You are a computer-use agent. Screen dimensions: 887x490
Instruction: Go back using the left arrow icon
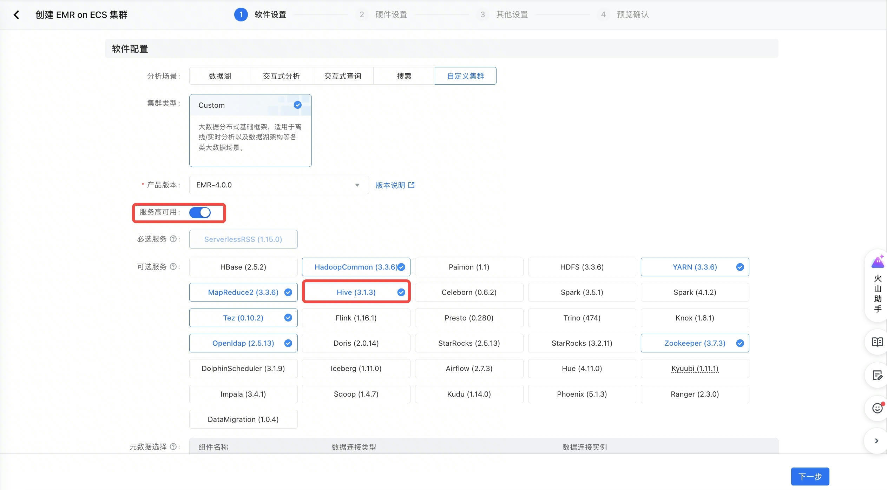(16, 15)
